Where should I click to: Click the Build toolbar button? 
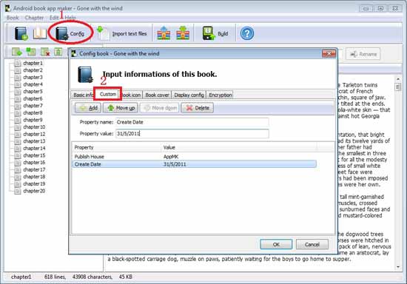[215, 33]
